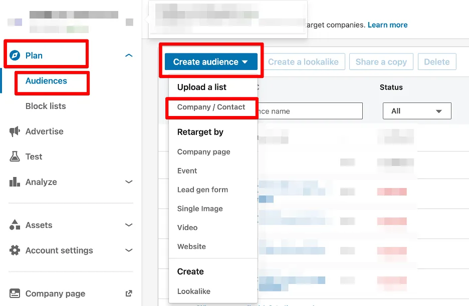Viewport: 469px width, 306px height.
Task: Click the Advertise megaphone icon
Action: pos(15,131)
